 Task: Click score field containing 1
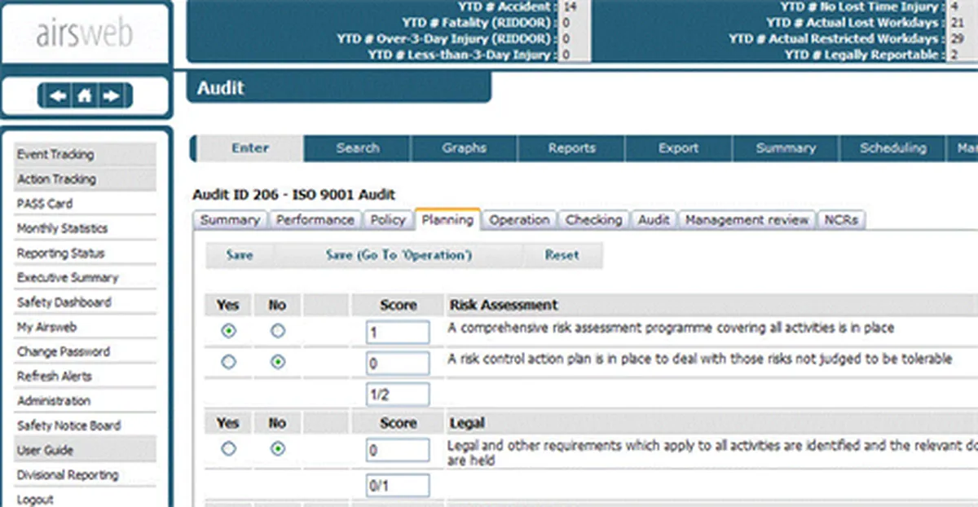[x=398, y=333]
